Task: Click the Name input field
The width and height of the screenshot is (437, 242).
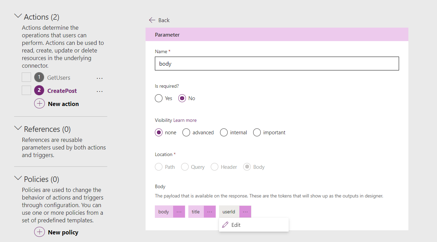Action: pos(277,64)
